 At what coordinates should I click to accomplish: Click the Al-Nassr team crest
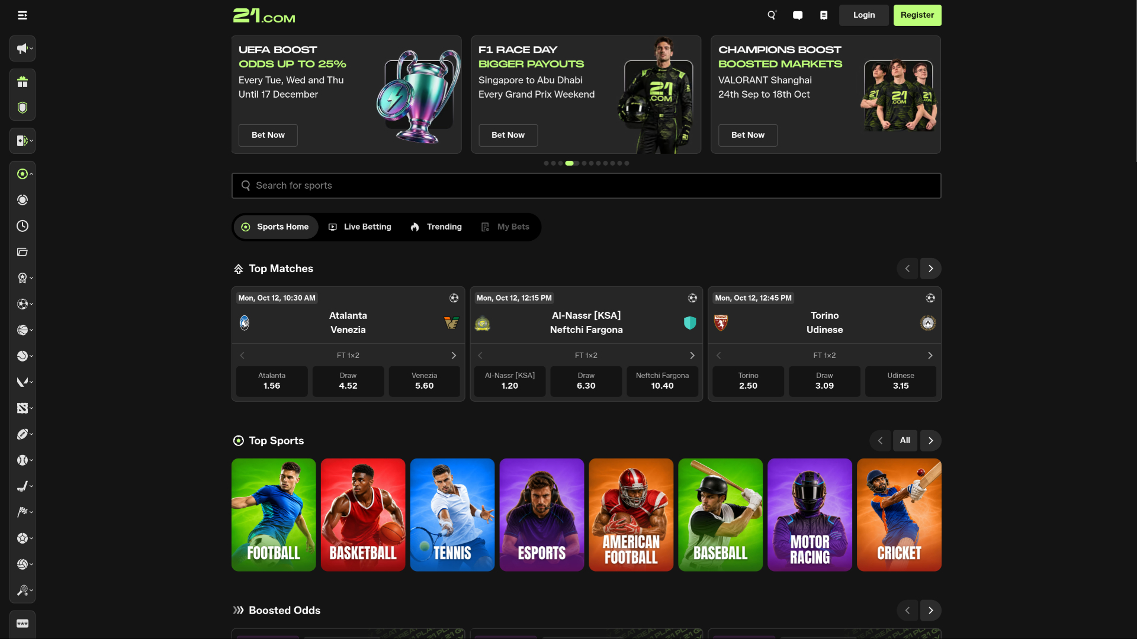483,324
